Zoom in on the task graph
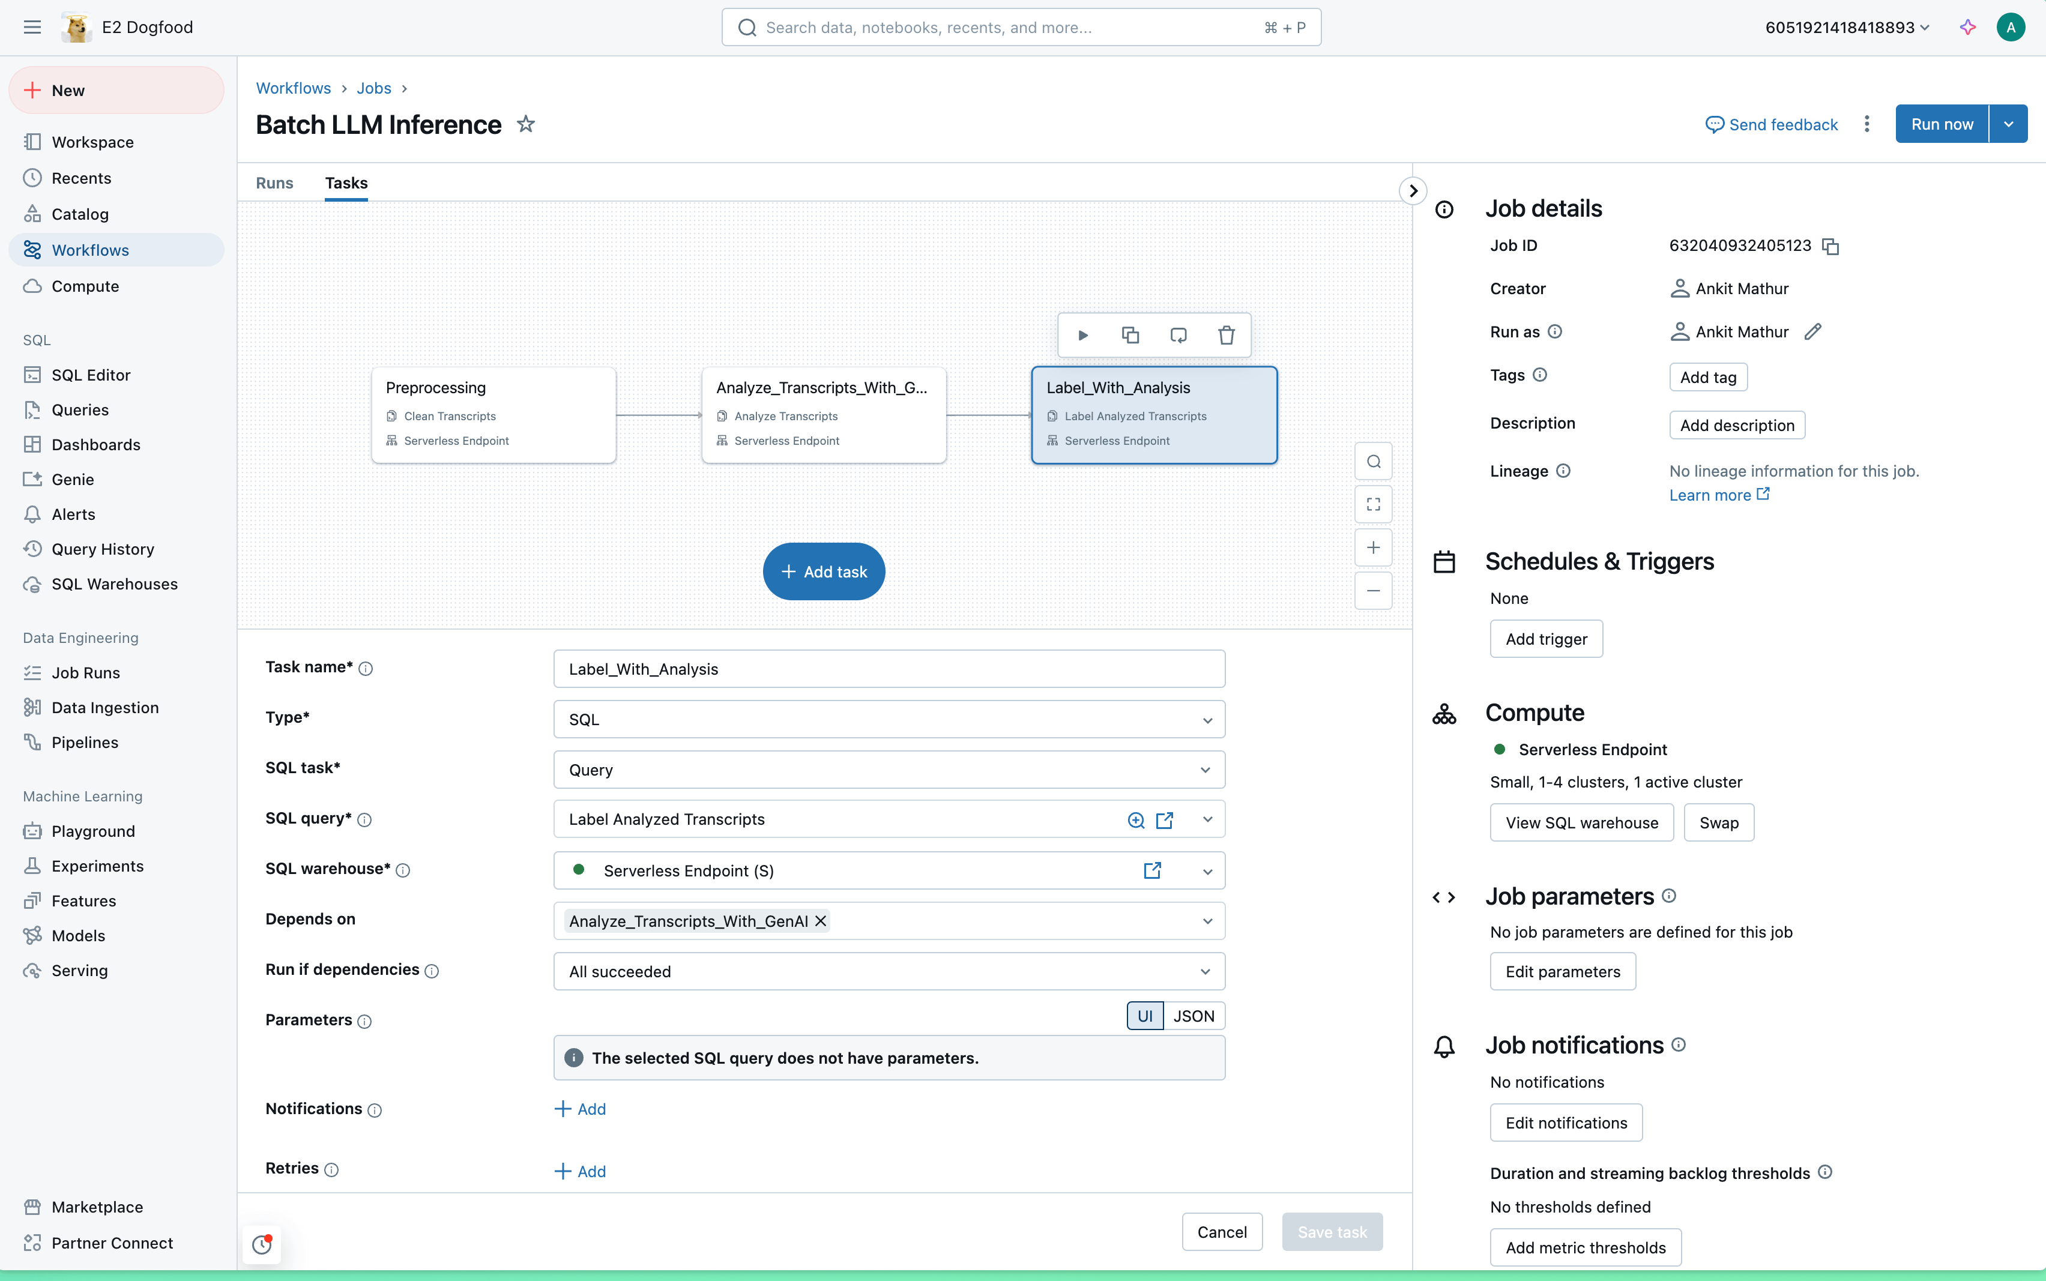This screenshot has height=1281, width=2046. (1374, 547)
